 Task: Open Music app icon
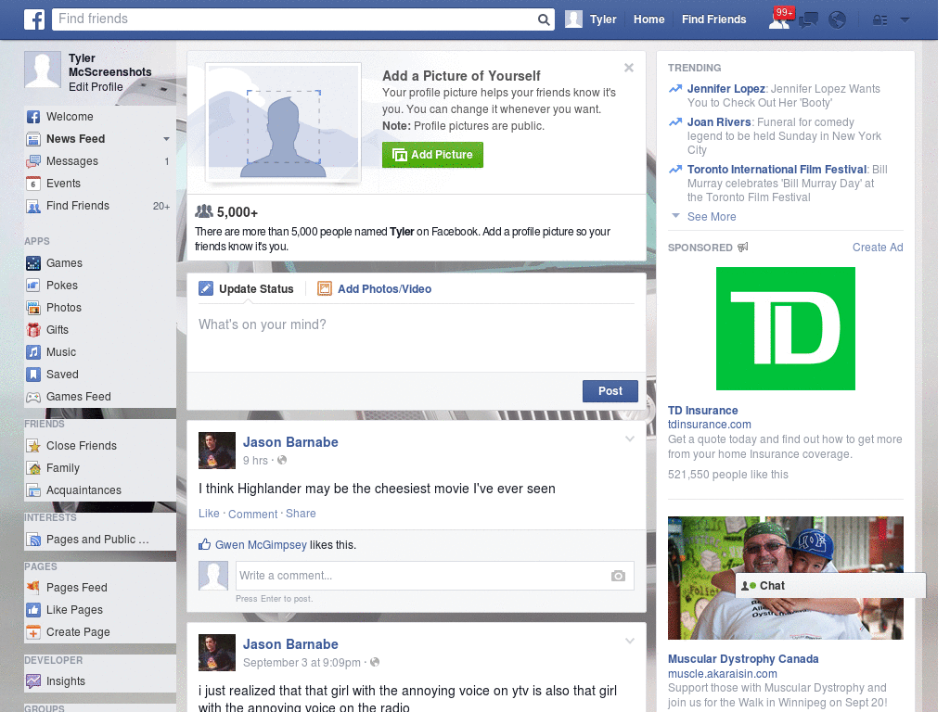(33, 352)
